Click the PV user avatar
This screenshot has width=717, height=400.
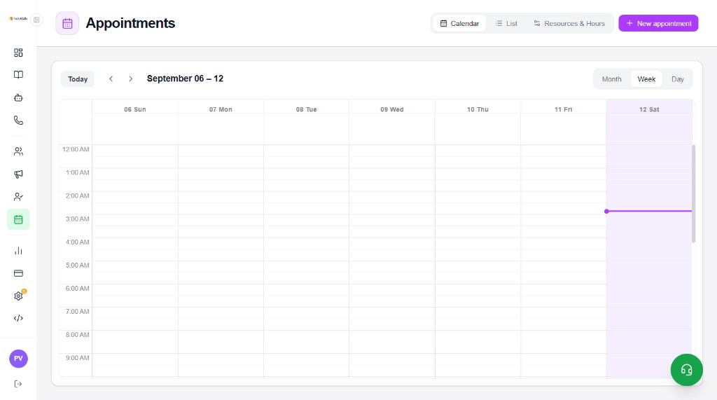pos(18,359)
